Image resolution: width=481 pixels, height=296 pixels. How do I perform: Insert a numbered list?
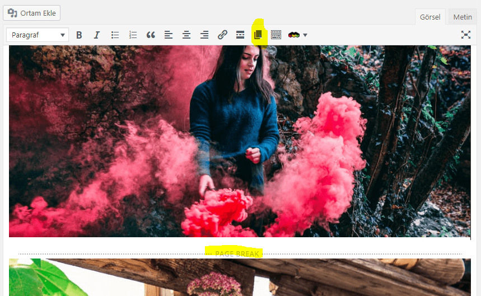(x=133, y=35)
